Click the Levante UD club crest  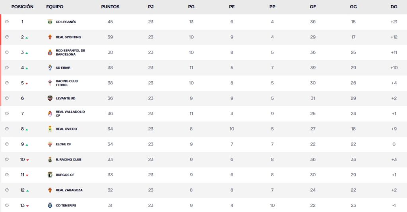point(50,98)
